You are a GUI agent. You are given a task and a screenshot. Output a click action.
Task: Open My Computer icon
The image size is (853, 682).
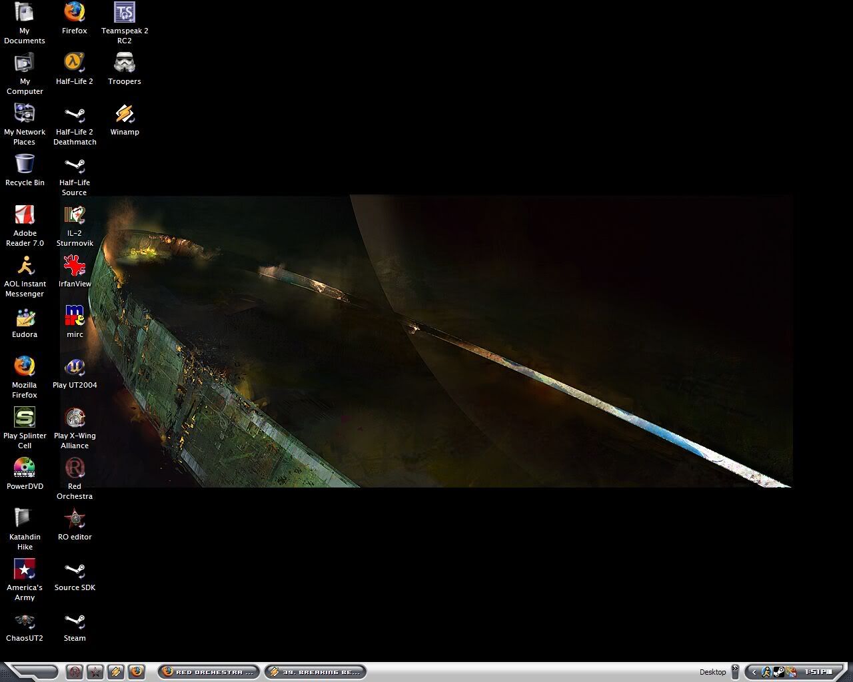pyautogui.click(x=25, y=74)
